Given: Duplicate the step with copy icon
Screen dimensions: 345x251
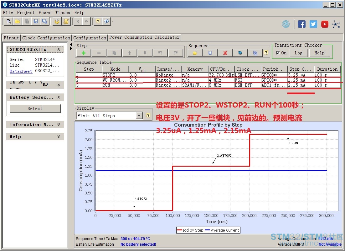Looking at the screenshot, I should 114,53.
